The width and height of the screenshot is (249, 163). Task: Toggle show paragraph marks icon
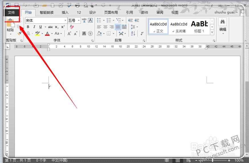tap(142, 34)
